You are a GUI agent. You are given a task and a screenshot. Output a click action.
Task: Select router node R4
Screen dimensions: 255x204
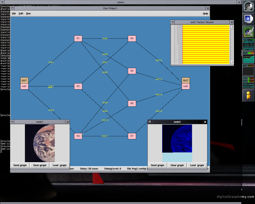click(x=132, y=39)
